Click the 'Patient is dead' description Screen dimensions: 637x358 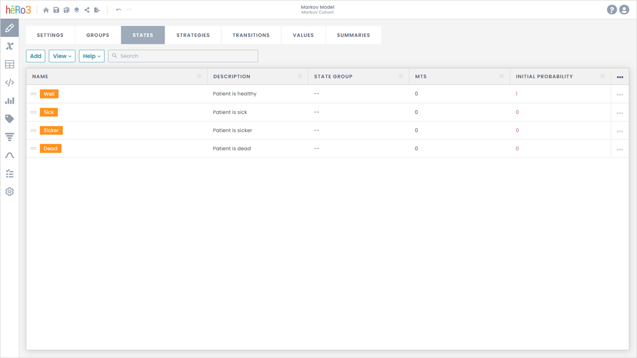pyautogui.click(x=232, y=148)
